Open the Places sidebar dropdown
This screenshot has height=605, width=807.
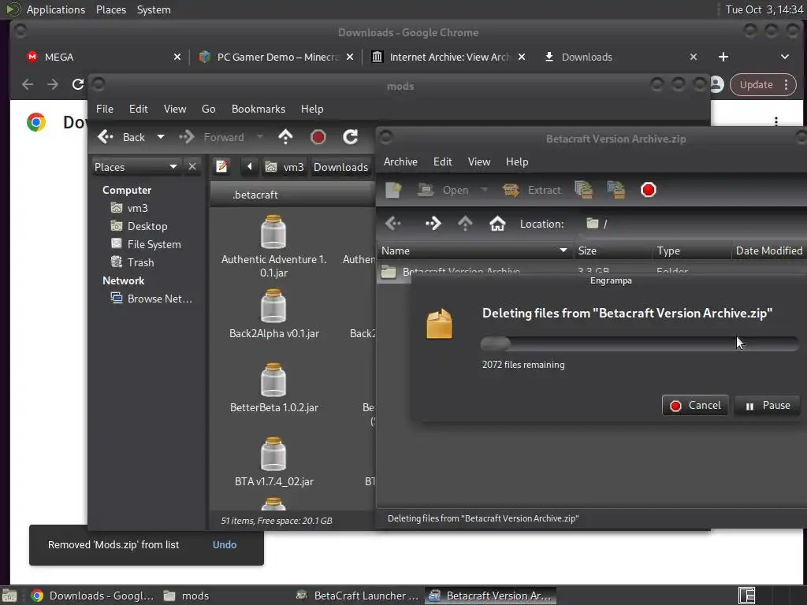pos(136,167)
